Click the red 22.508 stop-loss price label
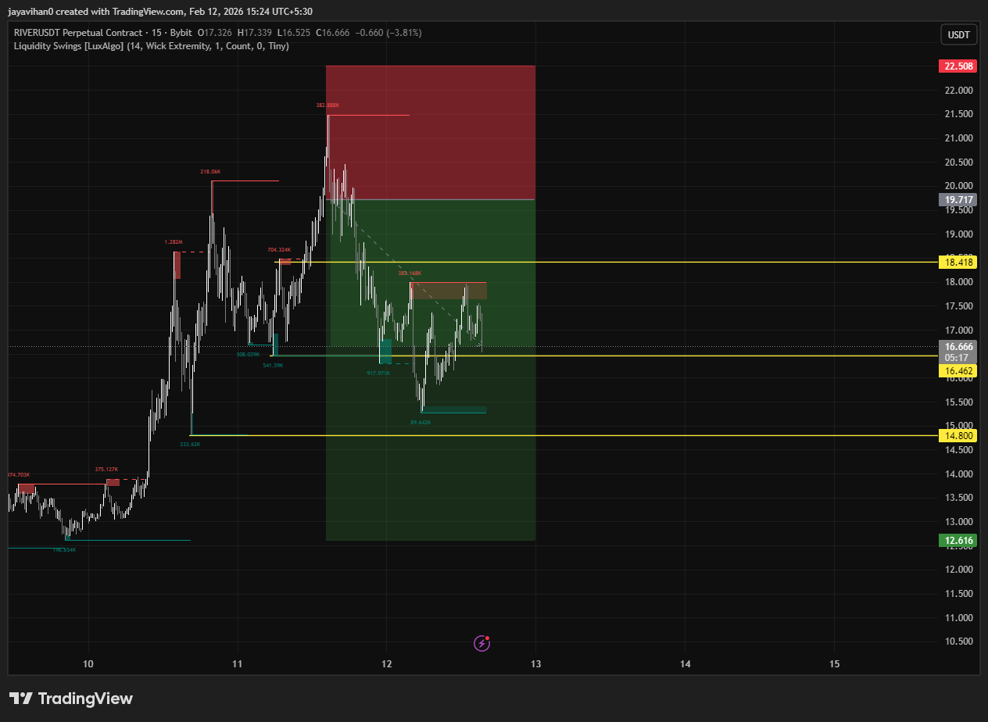The height and width of the screenshot is (722, 988). (958, 66)
